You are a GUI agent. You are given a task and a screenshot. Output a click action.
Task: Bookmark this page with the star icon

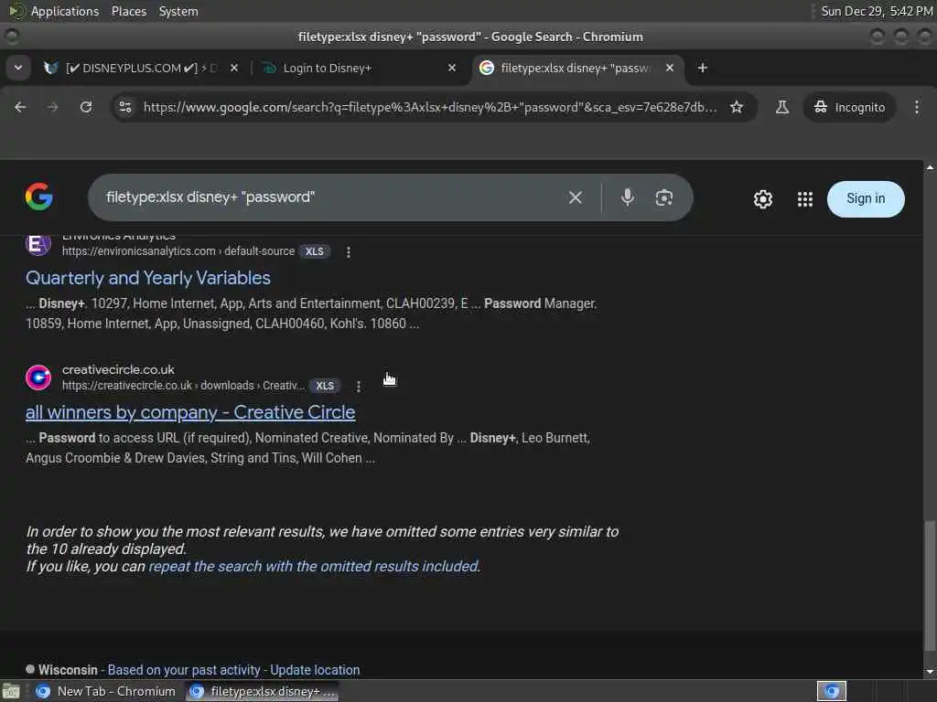[737, 107]
